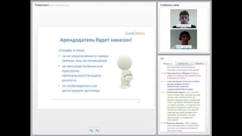Click the slide title Арендодатель будет наказан!
242x136 pixels.
tap(96, 40)
